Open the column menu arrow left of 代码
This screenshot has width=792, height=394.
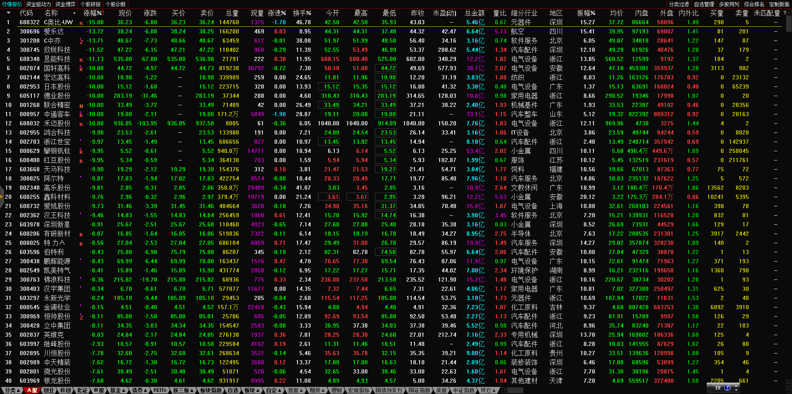pyautogui.click(x=8, y=13)
